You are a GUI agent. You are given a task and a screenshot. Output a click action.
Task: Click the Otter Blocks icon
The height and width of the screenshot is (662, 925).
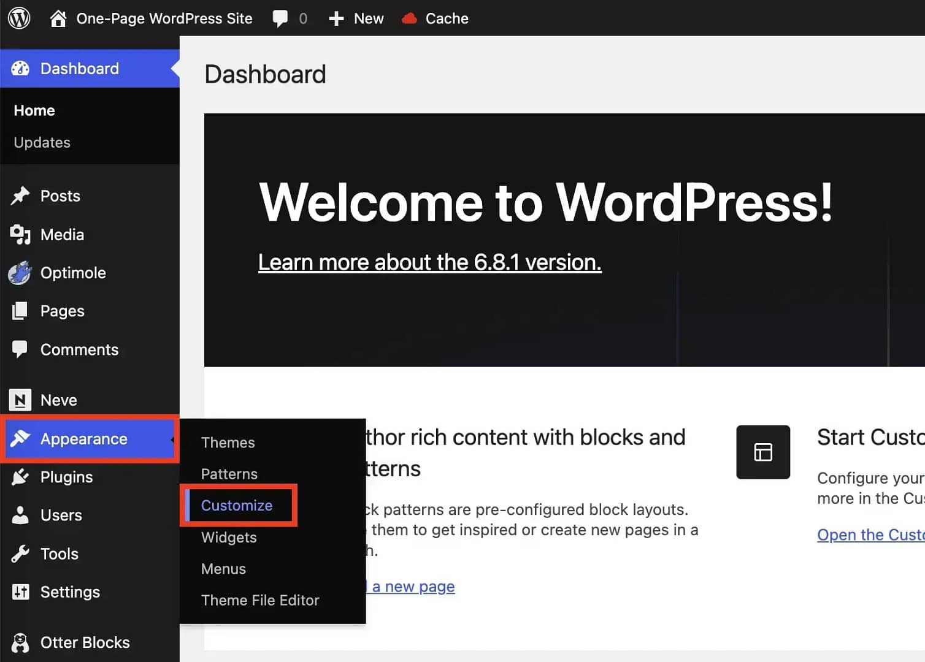[x=20, y=643]
